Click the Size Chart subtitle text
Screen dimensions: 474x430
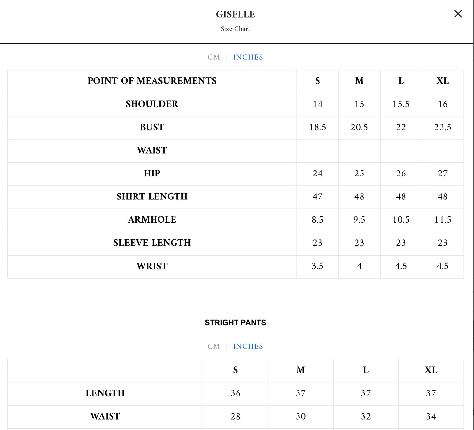(235, 29)
